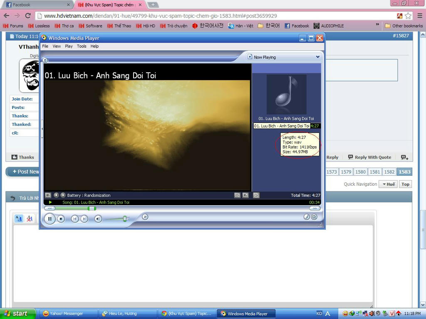The height and width of the screenshot is (319, 426).
Task: Bookmark this page with the star
Action: pyautogui.click(x=408, y=16)
